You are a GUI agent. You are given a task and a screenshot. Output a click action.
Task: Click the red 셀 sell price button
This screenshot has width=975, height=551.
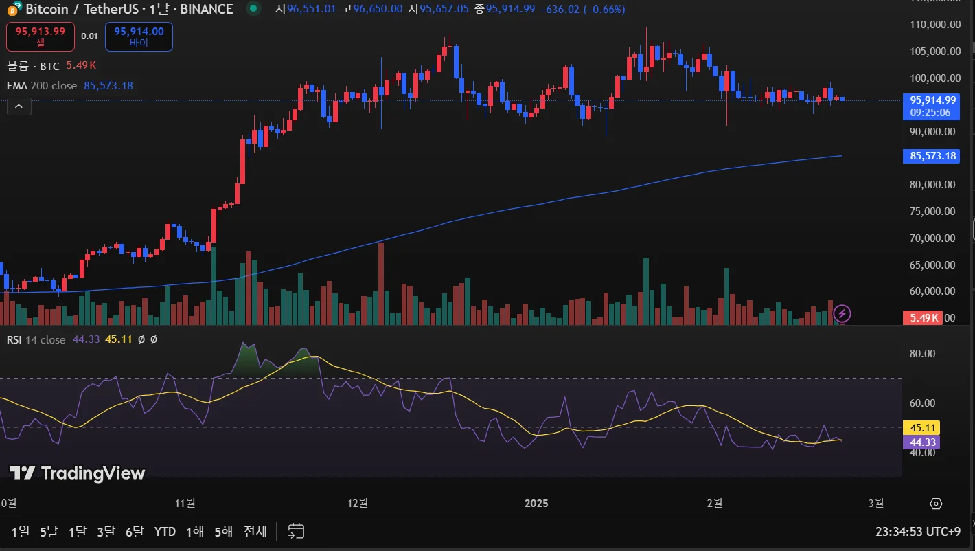coord(41,36)
